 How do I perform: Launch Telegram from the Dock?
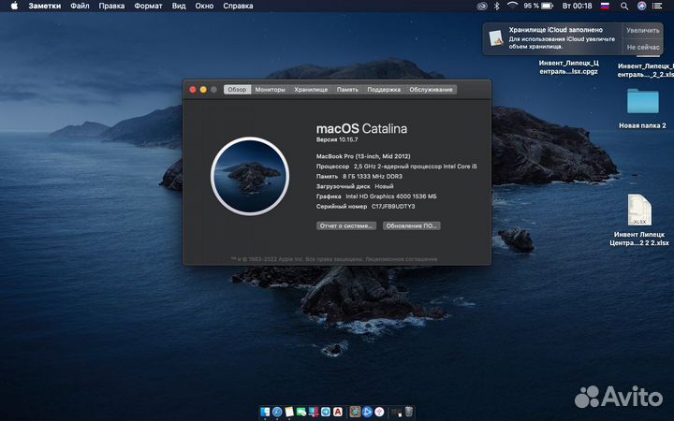[326, 412]
